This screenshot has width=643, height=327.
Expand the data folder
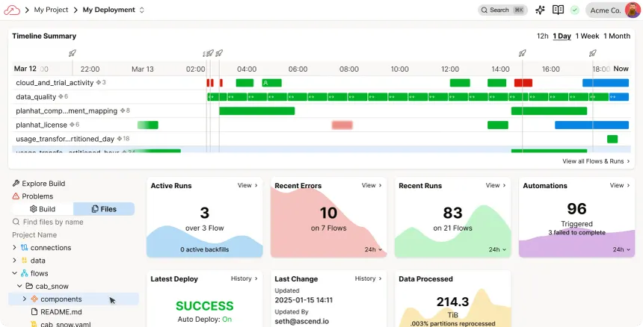[14, 261]
